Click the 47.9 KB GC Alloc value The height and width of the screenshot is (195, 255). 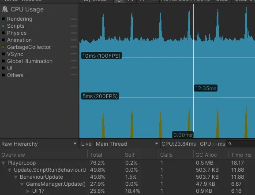[x=206, y=184]
